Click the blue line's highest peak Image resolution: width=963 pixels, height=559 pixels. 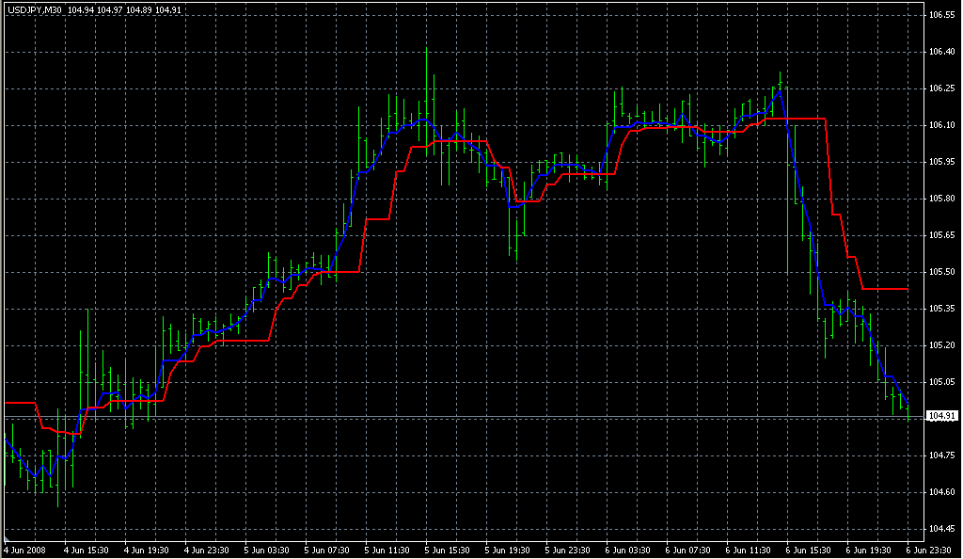(x=780, y=91)
